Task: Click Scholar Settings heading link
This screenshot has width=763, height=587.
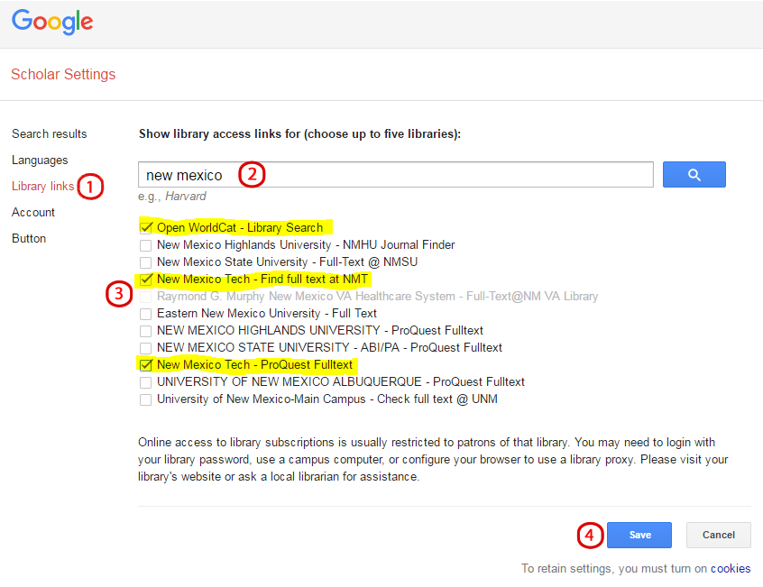Action: [x=63, y=75]
